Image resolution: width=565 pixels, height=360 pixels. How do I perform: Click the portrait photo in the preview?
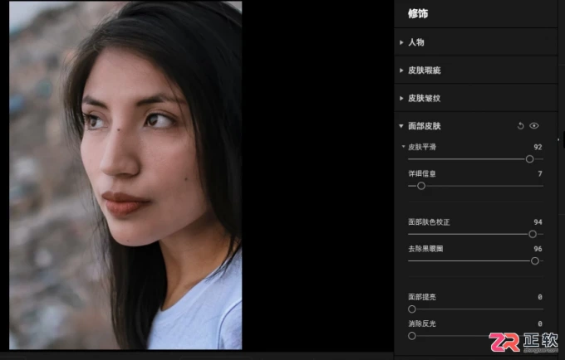[125, 175]
